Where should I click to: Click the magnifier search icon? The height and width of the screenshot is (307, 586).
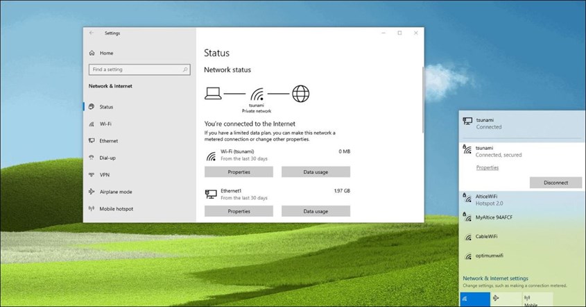185,69
